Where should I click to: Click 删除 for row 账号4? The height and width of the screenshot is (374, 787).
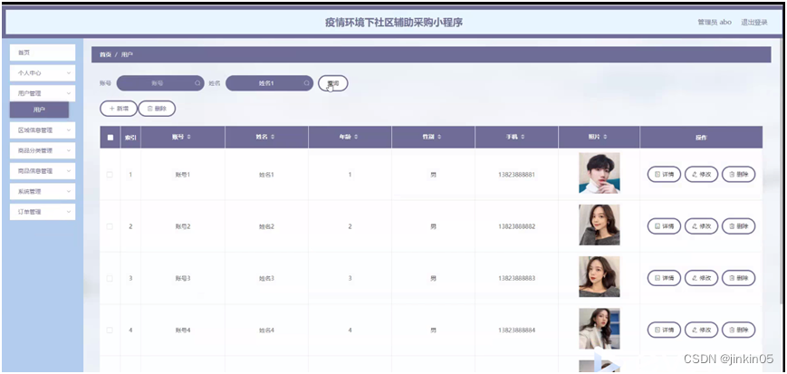(x=738, y=330)
